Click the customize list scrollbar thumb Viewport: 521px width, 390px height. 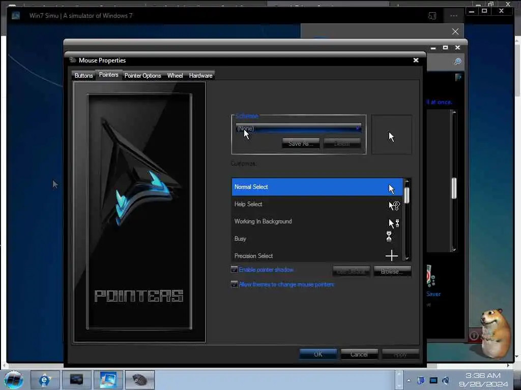[407, 195]
